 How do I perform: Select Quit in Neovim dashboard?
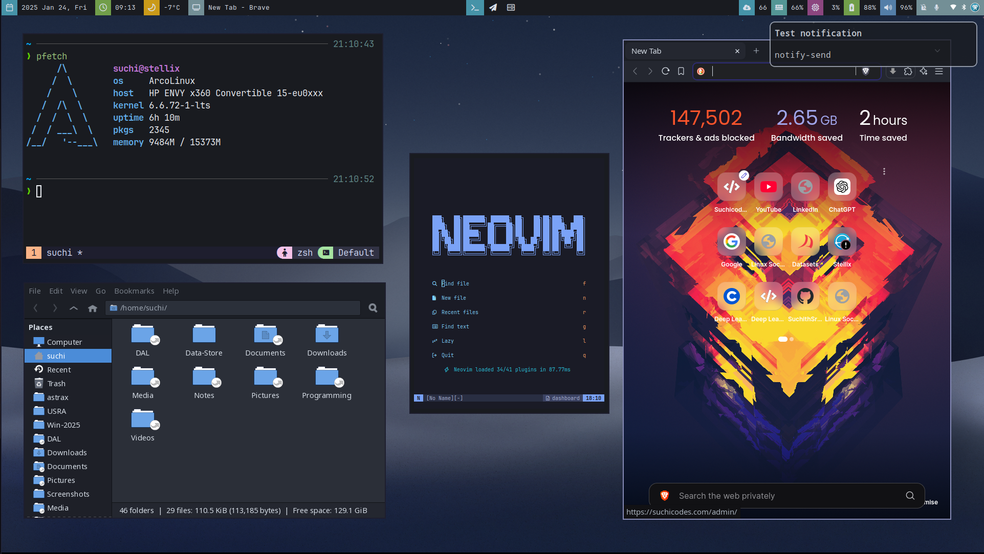click(509, 355)
